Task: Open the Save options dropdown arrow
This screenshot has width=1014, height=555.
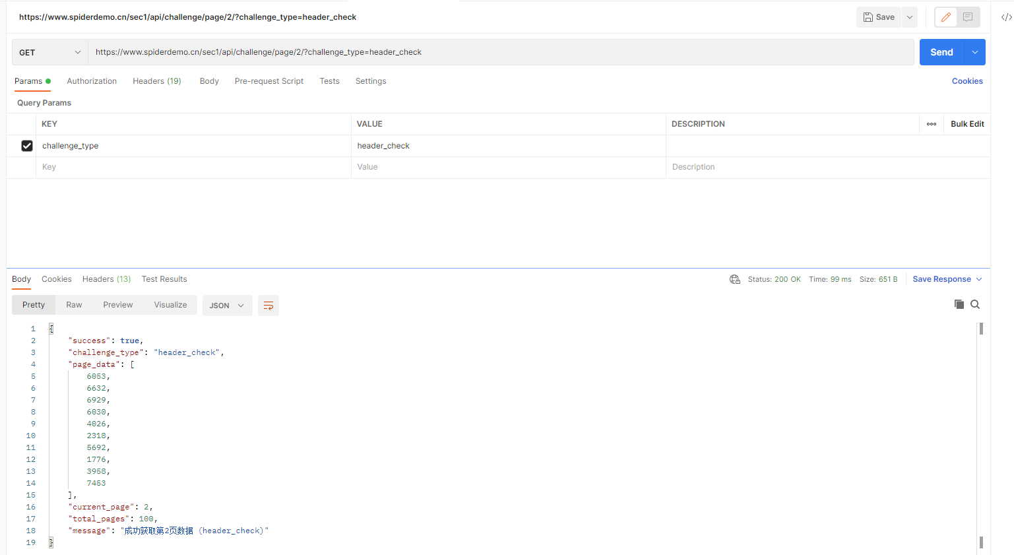Action: click(910, 17)
